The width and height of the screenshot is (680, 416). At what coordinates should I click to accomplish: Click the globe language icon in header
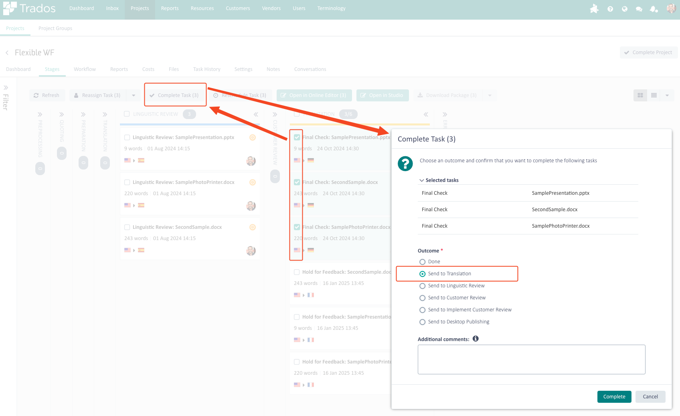click(625, 9)
